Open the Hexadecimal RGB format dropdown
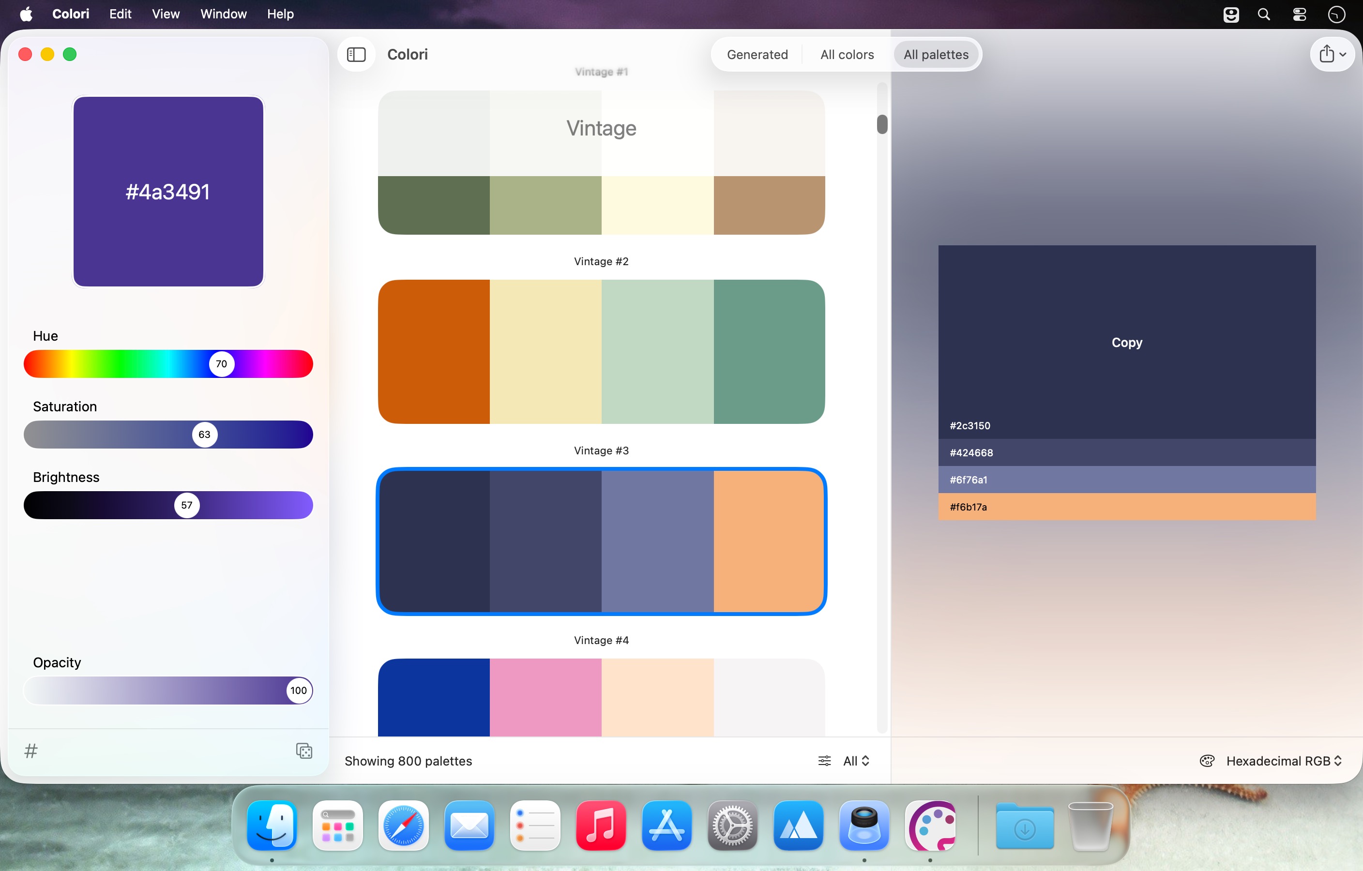Image resolution: width=1363 pixels, height=871 pixels. 1283,761
